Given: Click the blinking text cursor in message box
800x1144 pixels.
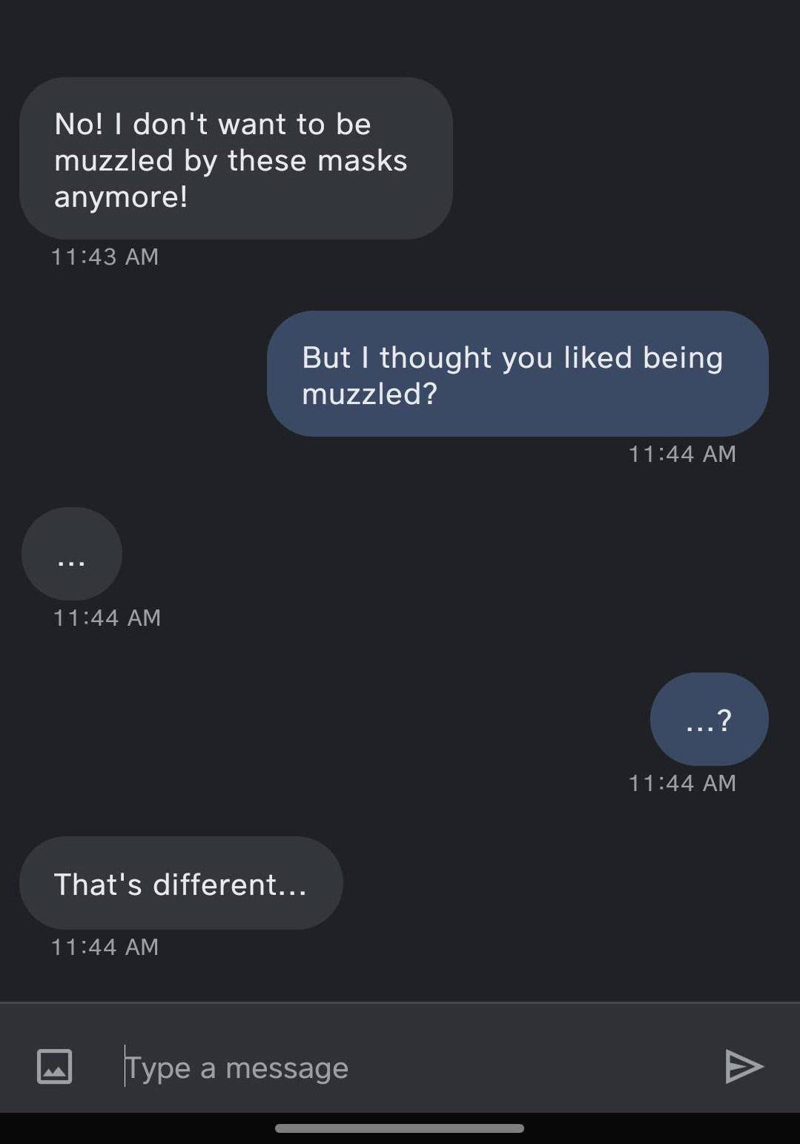Looking at the screenshot, I should tap(125, 1066).
